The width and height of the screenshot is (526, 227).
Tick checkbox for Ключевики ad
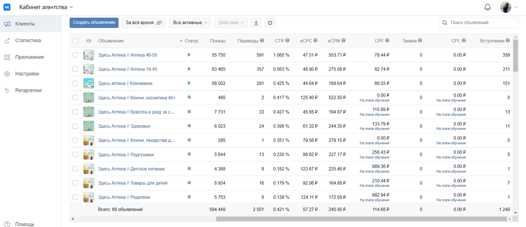coord(75,83)
